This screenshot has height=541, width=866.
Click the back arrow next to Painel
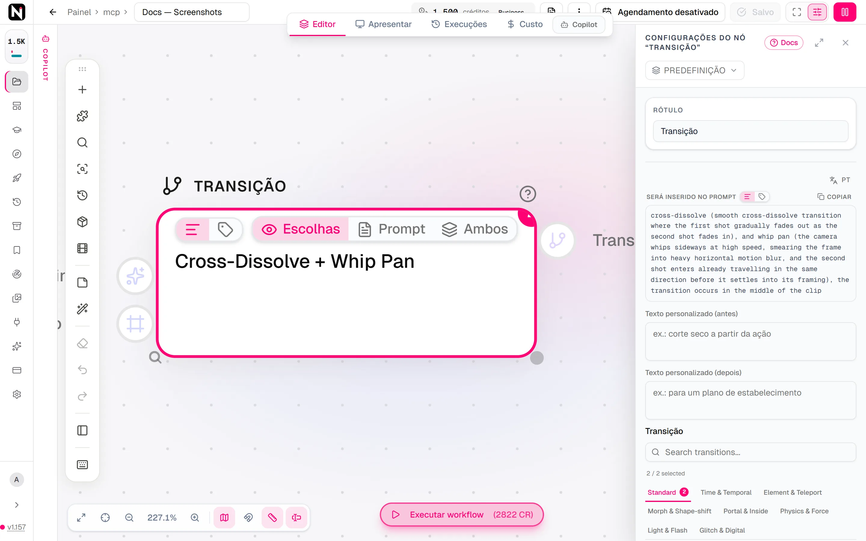(x=53, y=12)
